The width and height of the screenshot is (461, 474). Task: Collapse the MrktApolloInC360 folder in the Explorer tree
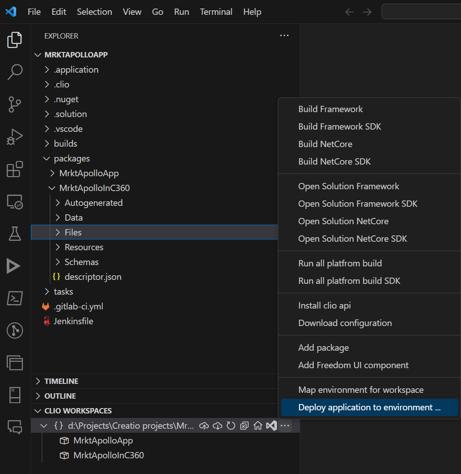[52, 188]
